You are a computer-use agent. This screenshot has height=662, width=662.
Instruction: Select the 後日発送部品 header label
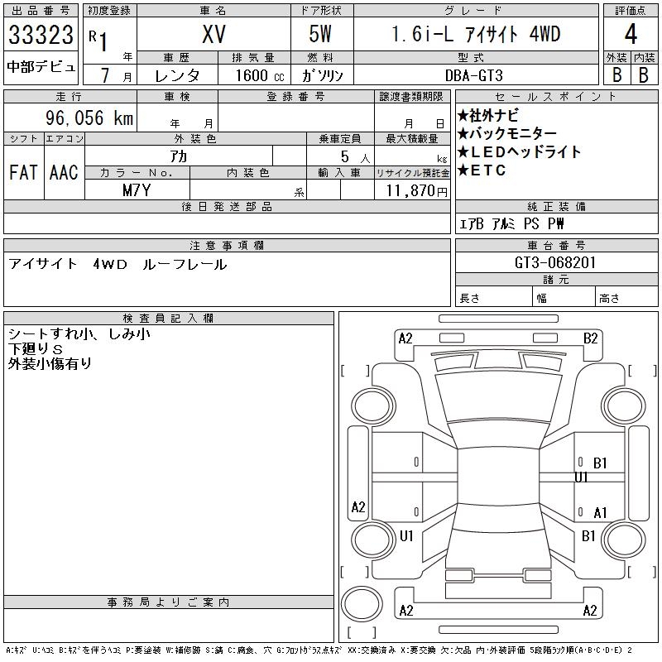pos(227,206)
